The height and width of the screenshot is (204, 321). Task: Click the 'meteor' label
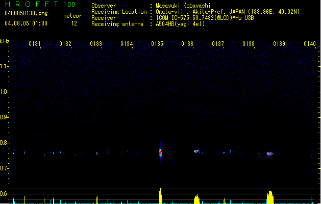pyautogui.click(x=72, y=16)
